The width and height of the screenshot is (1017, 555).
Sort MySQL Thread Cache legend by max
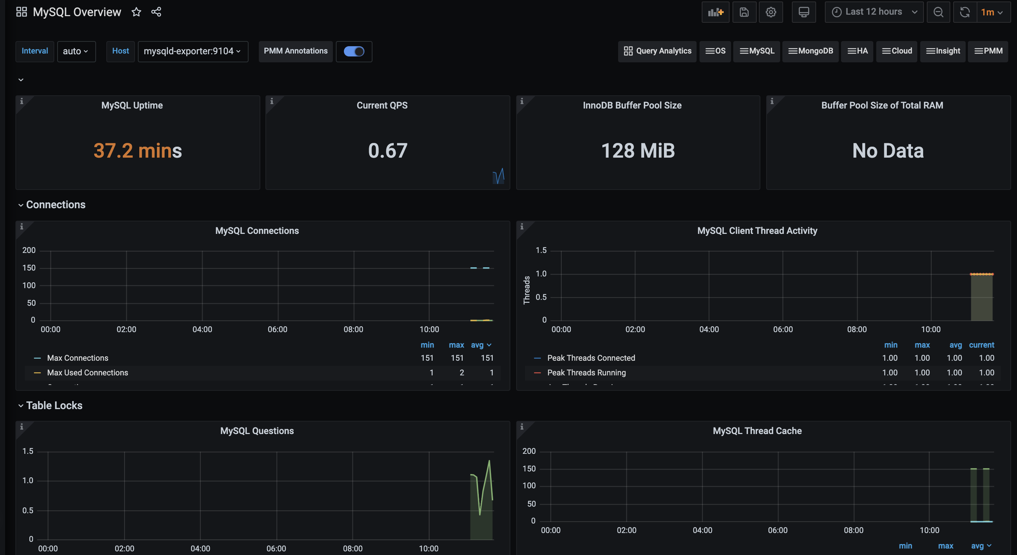pos(946,546)
